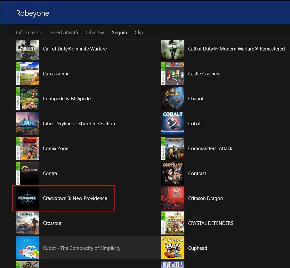Open the Castle Crashers cover art
Image resolution: width=290 pixels, height=268 pixels.
pyautogui.click(x=173, y=74)
